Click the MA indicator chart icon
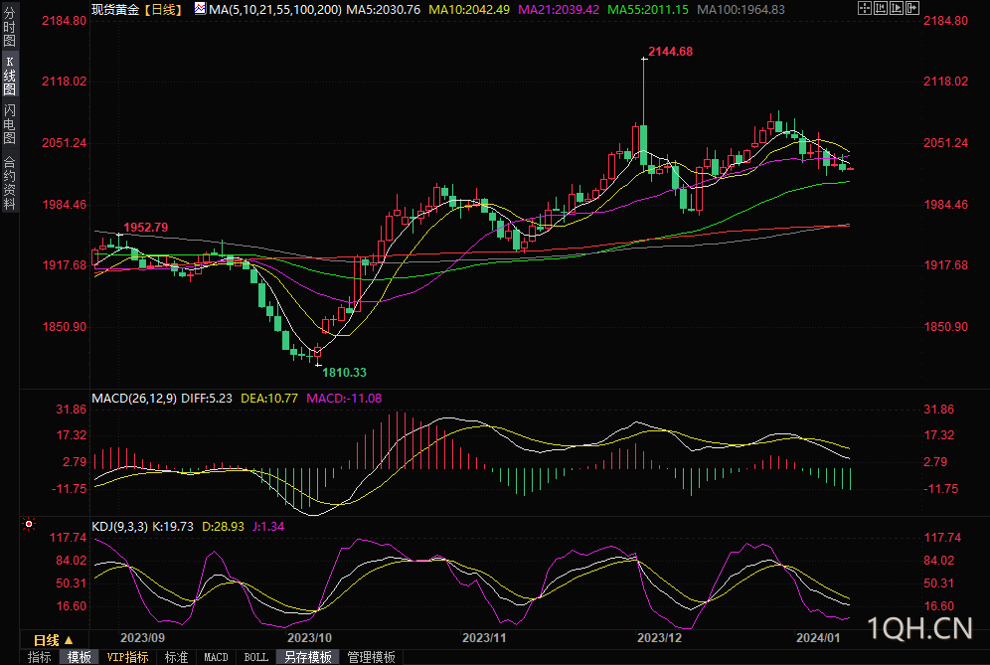 click(200, 9)
